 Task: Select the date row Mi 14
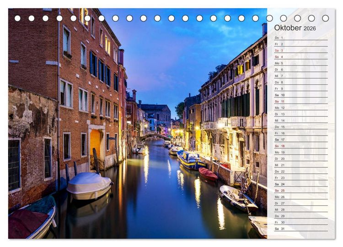click(x=301, y=121)
